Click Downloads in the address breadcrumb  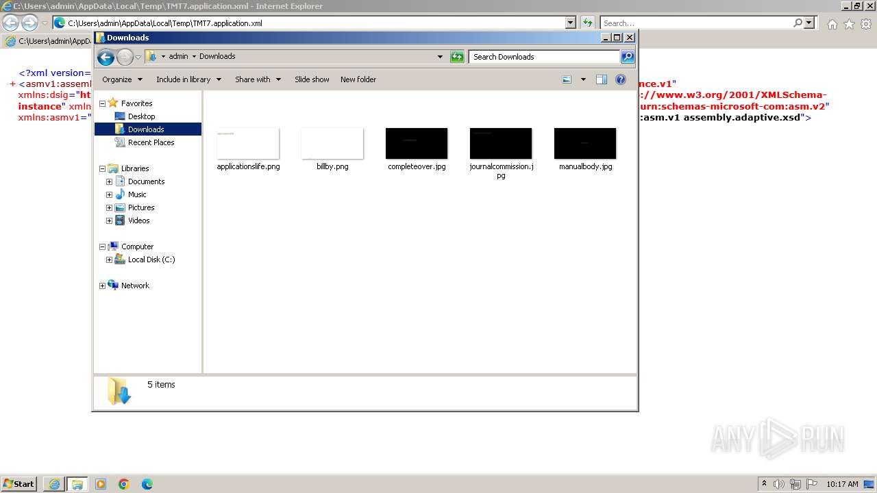[x=217, y=57]
